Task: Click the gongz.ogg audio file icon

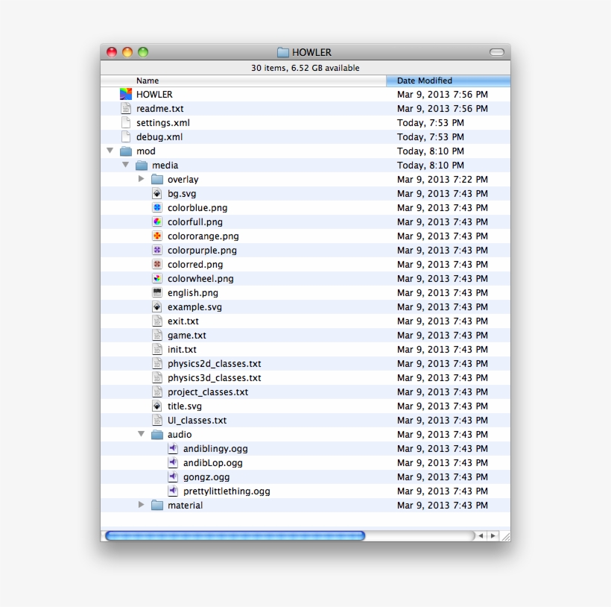Action: (x=173, y=477)
